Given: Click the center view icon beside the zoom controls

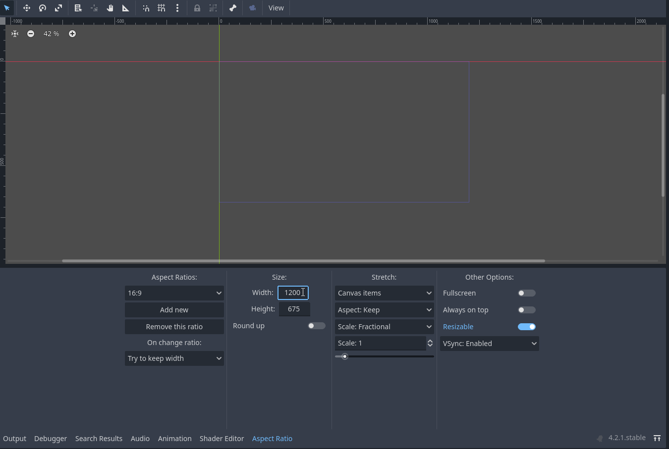Looking at the screenshot, I should click(15, 34).
